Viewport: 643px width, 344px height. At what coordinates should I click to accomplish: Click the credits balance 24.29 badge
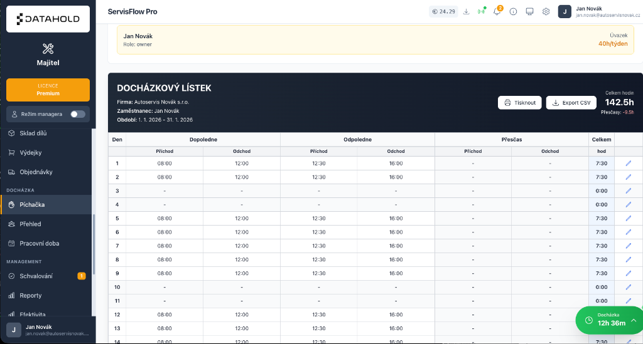pos(443,11)
